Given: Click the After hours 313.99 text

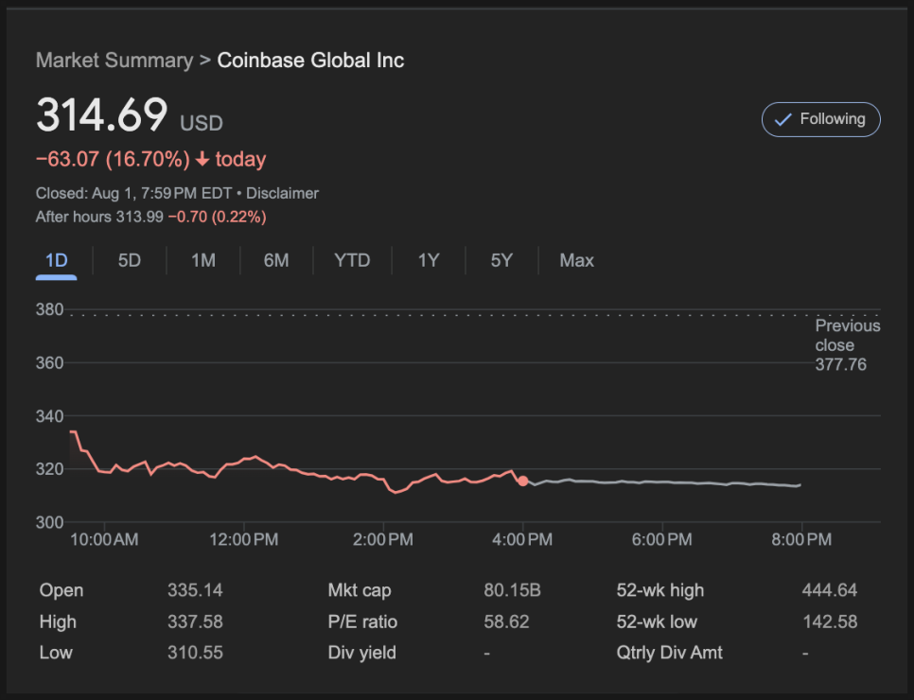Looking at the screenshot, I should click(x=99, y=217).
